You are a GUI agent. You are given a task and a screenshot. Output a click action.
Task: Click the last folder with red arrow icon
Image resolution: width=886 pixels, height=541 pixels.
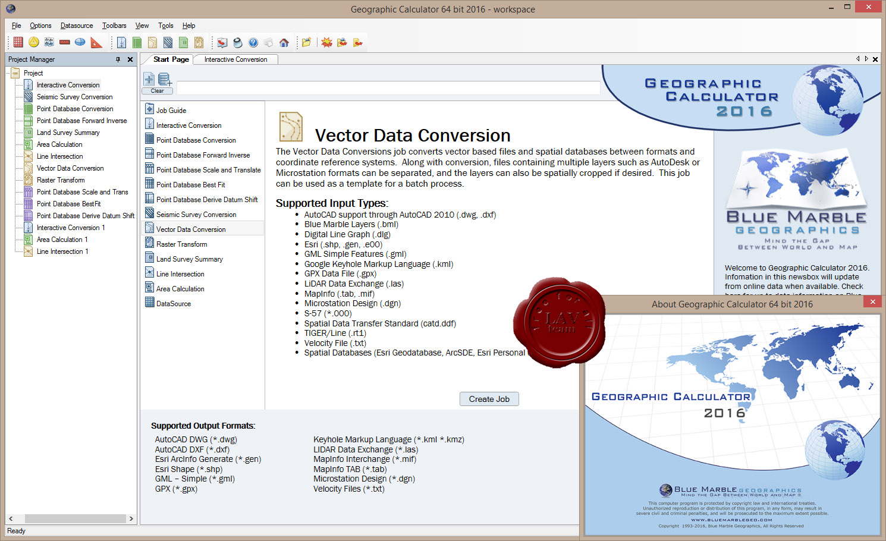[x=357, y=42]
